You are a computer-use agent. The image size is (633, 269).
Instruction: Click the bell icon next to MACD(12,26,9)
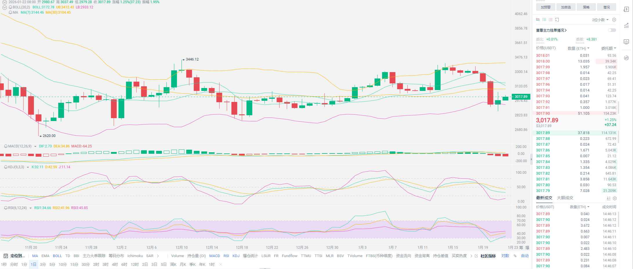(6, 146)
